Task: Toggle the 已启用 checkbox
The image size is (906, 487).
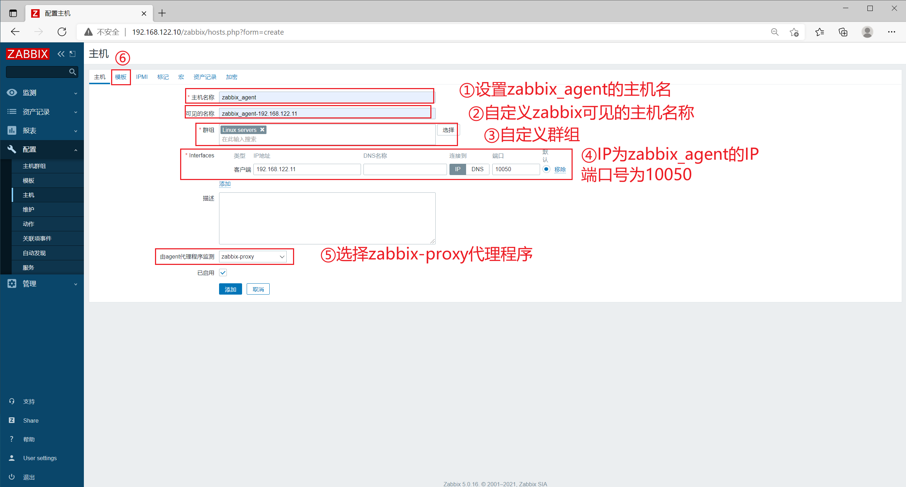Action: coord(223,273)
